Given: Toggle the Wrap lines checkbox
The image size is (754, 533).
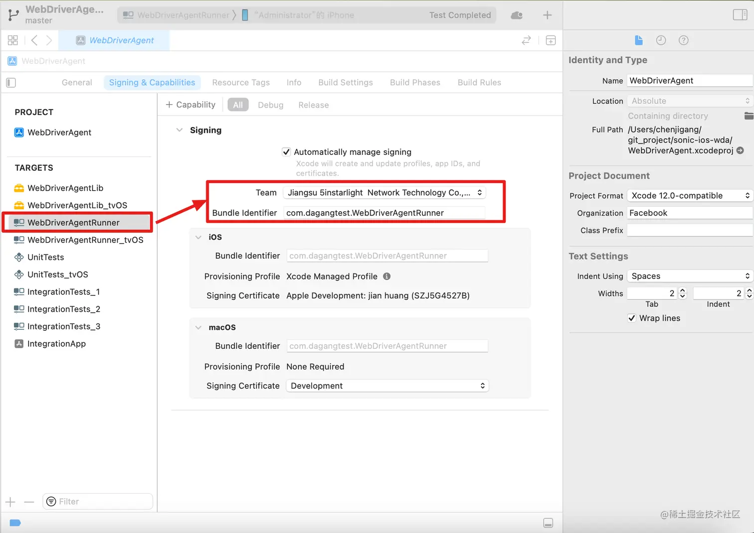Looking at the screenshot, I should [632, 318].
